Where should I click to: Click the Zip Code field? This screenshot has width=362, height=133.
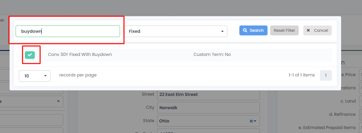(209, 131)
